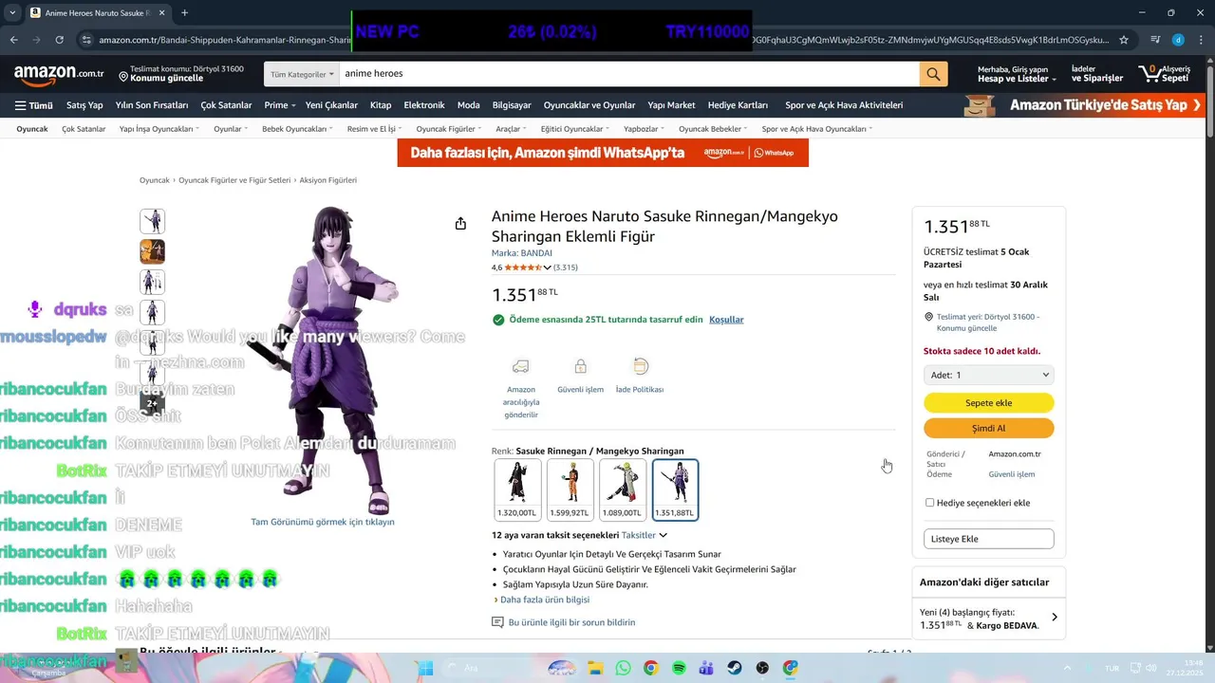Go to the Kitap category

coord(380,105)
